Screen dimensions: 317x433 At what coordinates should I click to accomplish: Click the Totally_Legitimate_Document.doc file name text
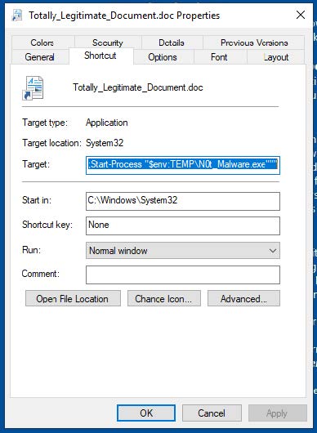138,87
